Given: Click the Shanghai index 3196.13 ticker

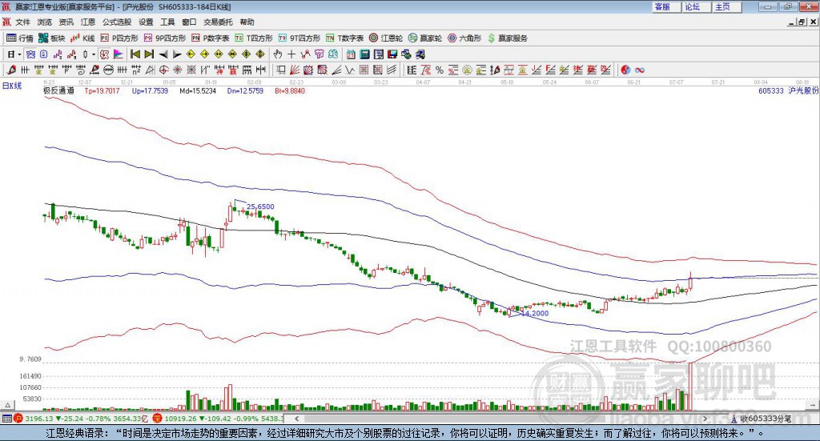Looking at the screenshot, I should pyautogui.click(x=81, y=419).
